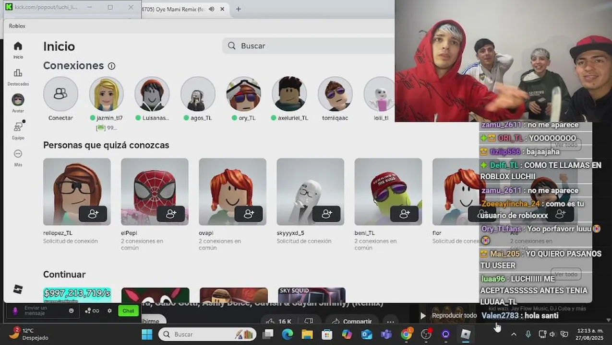This screenshot has height=345, width=612.
Task: Click the Conectar people button
Action: pos(60,94)
